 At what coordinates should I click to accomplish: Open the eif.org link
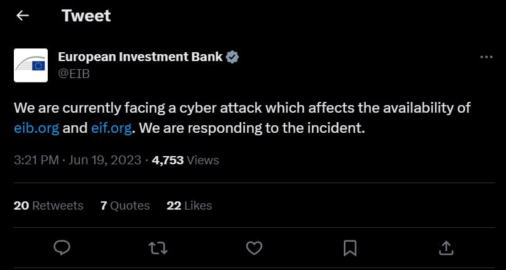click(111, 128)
